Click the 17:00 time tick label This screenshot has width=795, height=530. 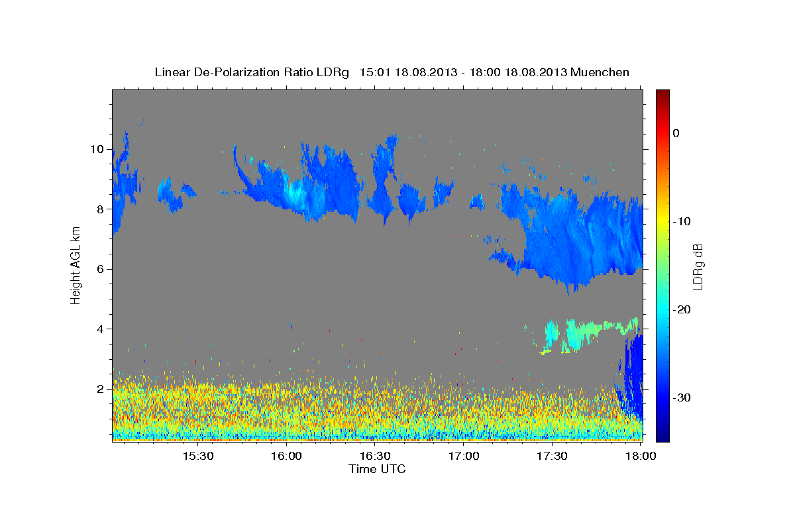pos(464,456)
